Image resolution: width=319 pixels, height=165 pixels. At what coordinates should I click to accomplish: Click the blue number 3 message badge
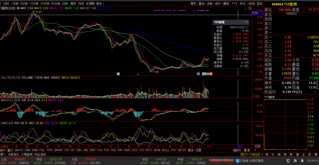[x=237, y=161]
